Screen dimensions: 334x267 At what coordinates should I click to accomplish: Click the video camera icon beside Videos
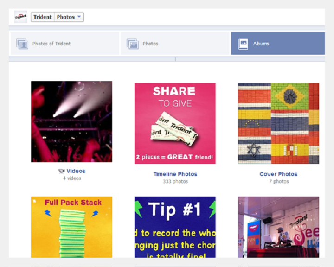(x=62, y=171)
